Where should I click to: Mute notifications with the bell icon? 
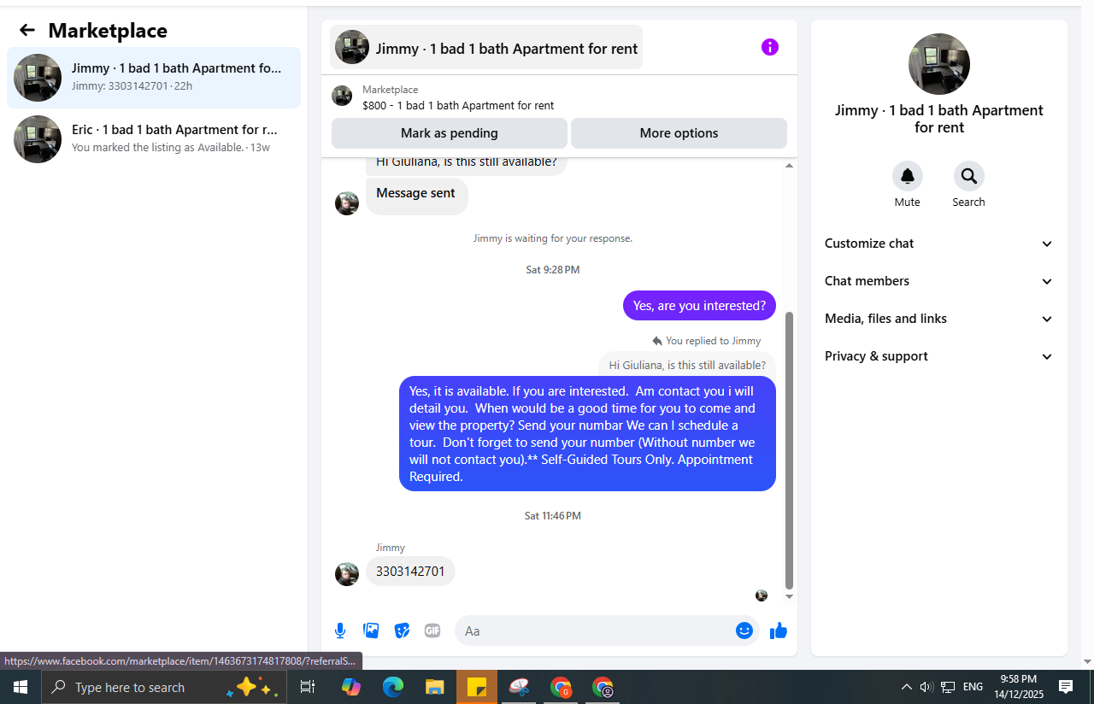point(908,176)
